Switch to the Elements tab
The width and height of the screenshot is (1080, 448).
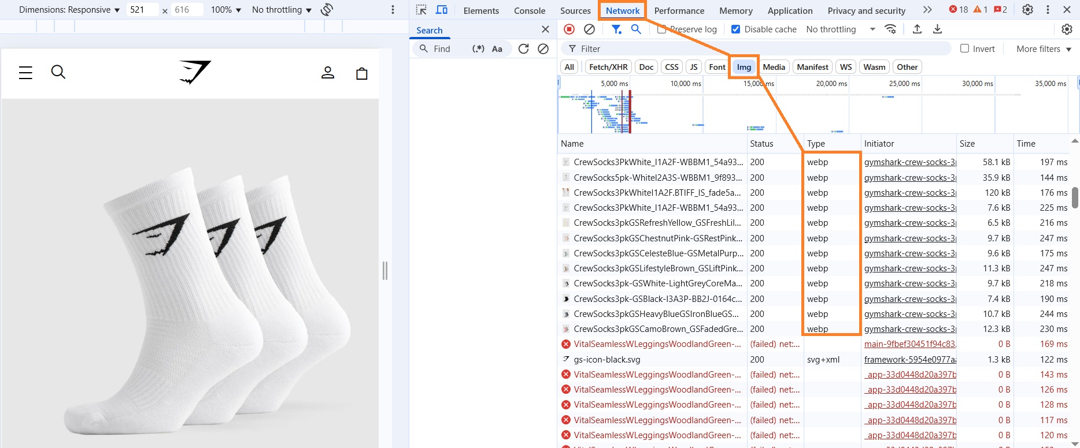[x=481, y=10]
